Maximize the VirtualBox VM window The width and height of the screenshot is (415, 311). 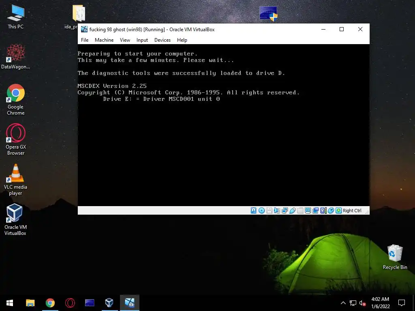tap(342, 29)
